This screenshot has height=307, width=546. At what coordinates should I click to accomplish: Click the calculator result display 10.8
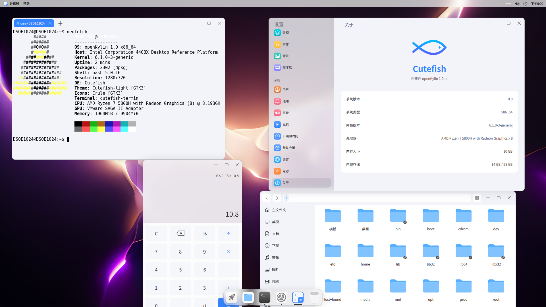232,214
